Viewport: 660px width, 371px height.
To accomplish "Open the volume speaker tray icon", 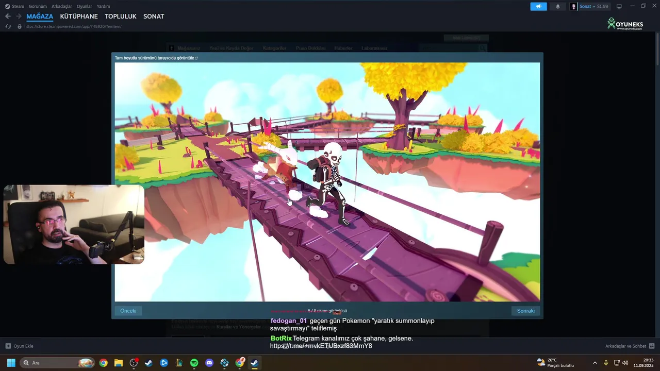I will point(625,363).
